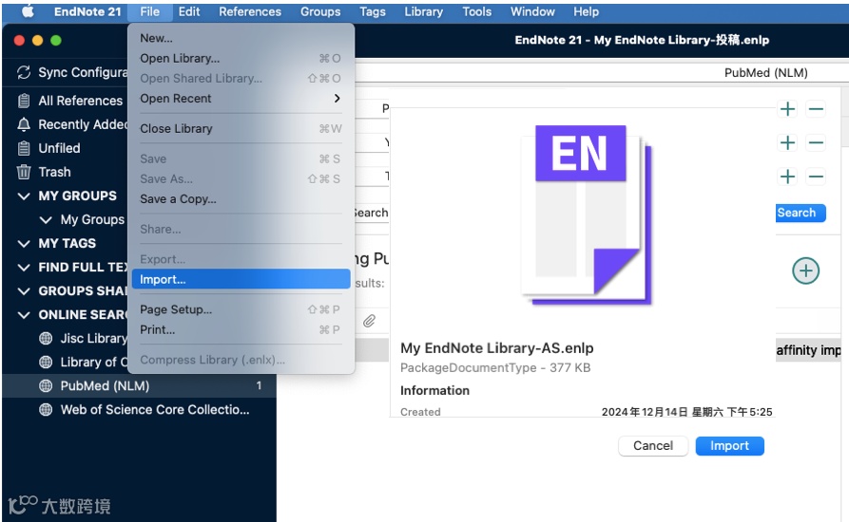849x522 pixels.
Task: Open the Help menu
Action: click(587, 11)
